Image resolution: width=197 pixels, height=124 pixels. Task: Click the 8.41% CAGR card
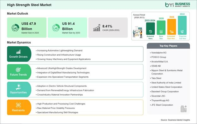108,28
